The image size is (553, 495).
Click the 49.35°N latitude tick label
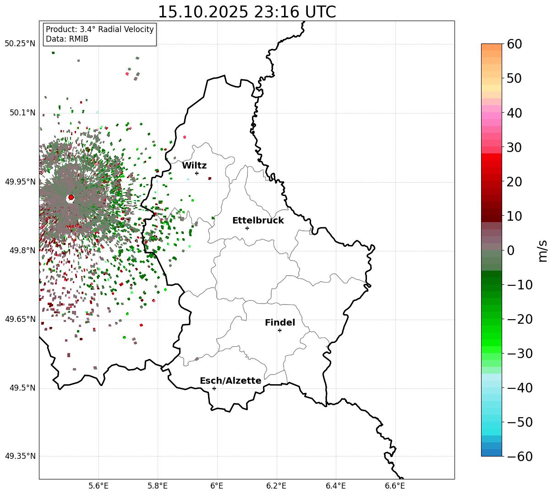pyautogui.click(x=20, y=457)
